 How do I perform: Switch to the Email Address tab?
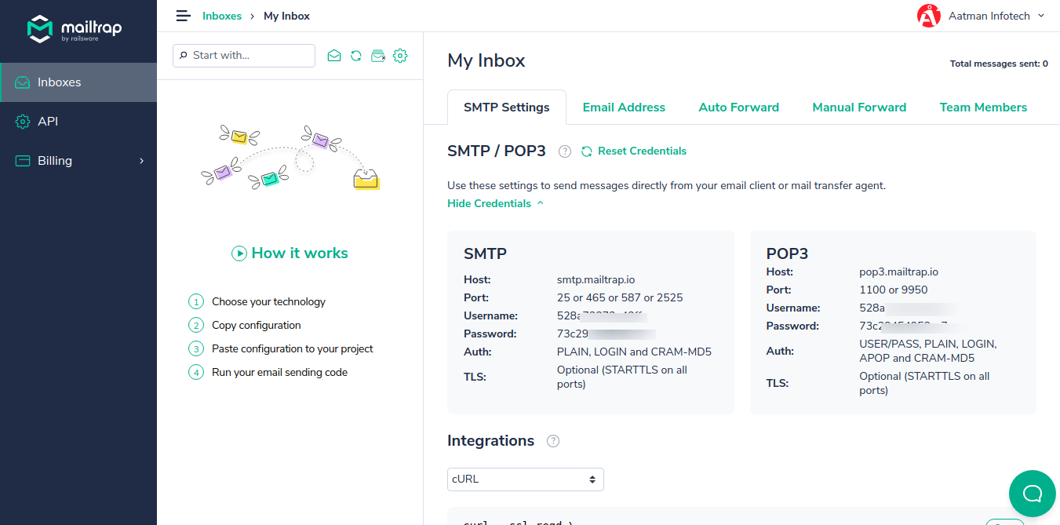624,108
